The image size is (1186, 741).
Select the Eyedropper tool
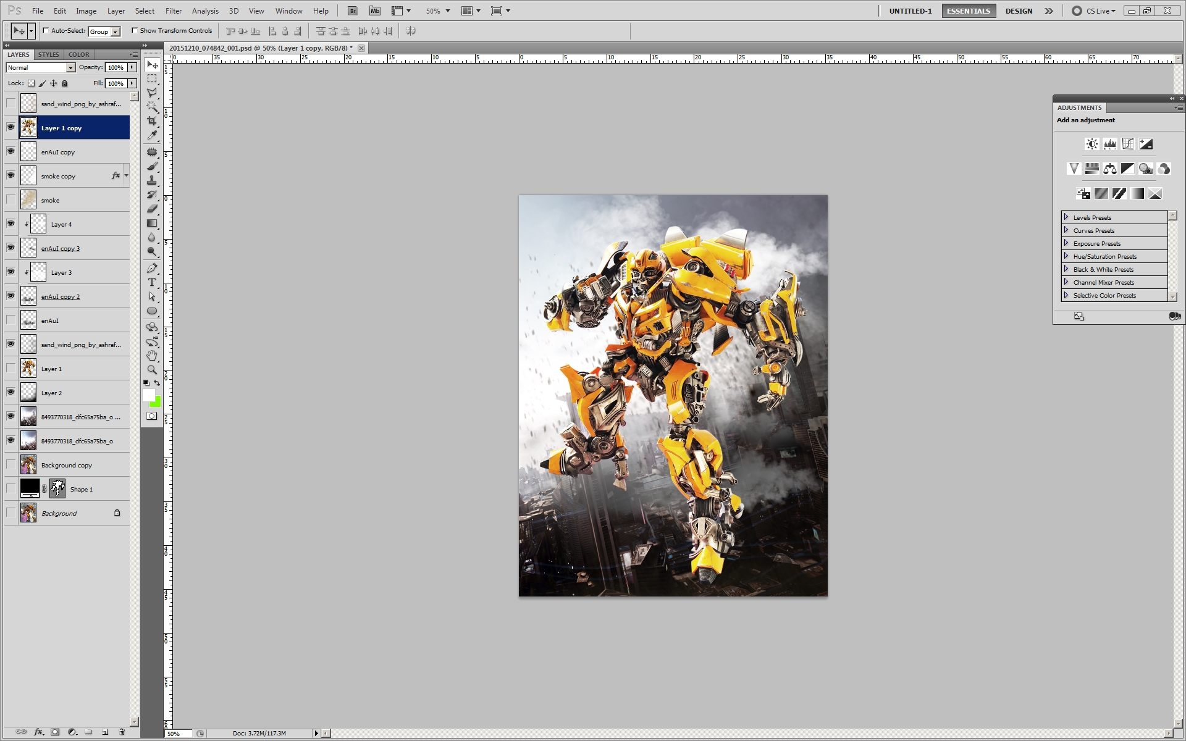click(152, 135)
